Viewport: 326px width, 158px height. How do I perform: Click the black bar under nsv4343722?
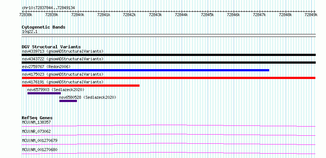pos(168,63)
